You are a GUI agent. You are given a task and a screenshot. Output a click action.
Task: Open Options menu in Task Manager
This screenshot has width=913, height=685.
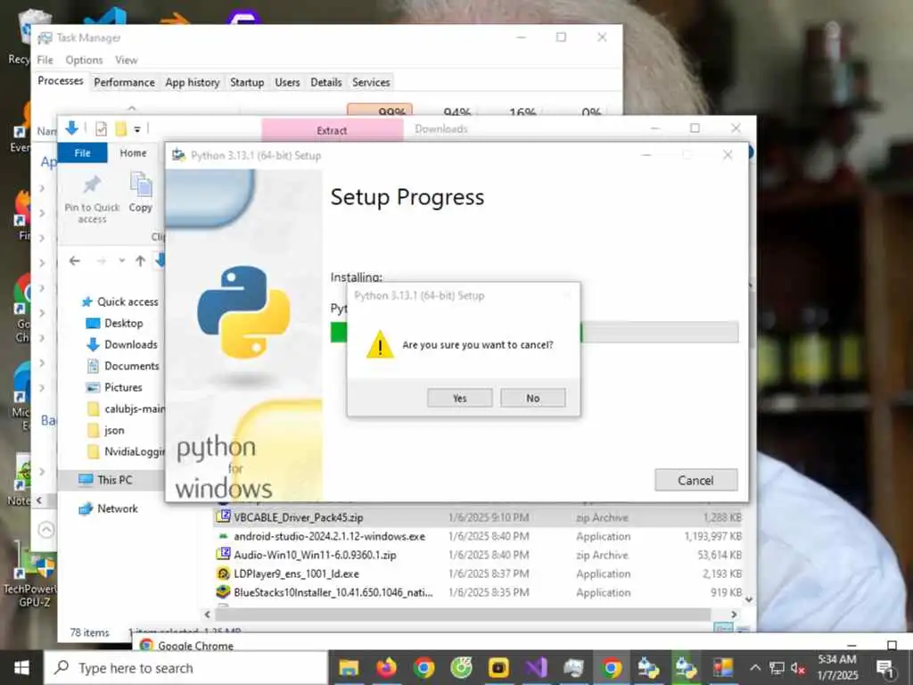tap(84, 60)
